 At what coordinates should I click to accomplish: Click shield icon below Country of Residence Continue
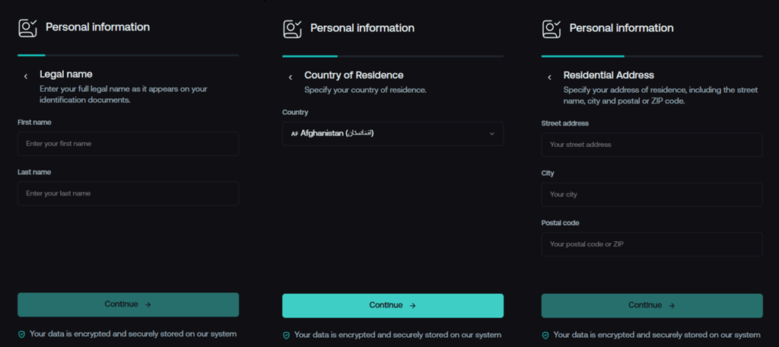coord(286,336)
